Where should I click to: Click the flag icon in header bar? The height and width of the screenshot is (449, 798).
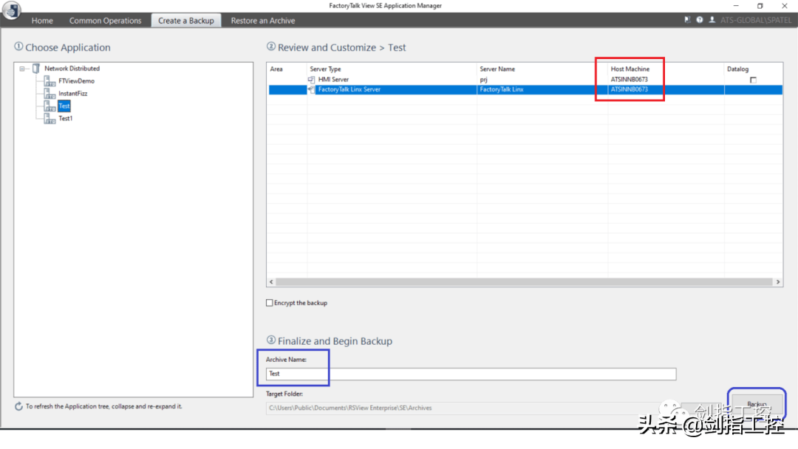click(x=687, y=20)
